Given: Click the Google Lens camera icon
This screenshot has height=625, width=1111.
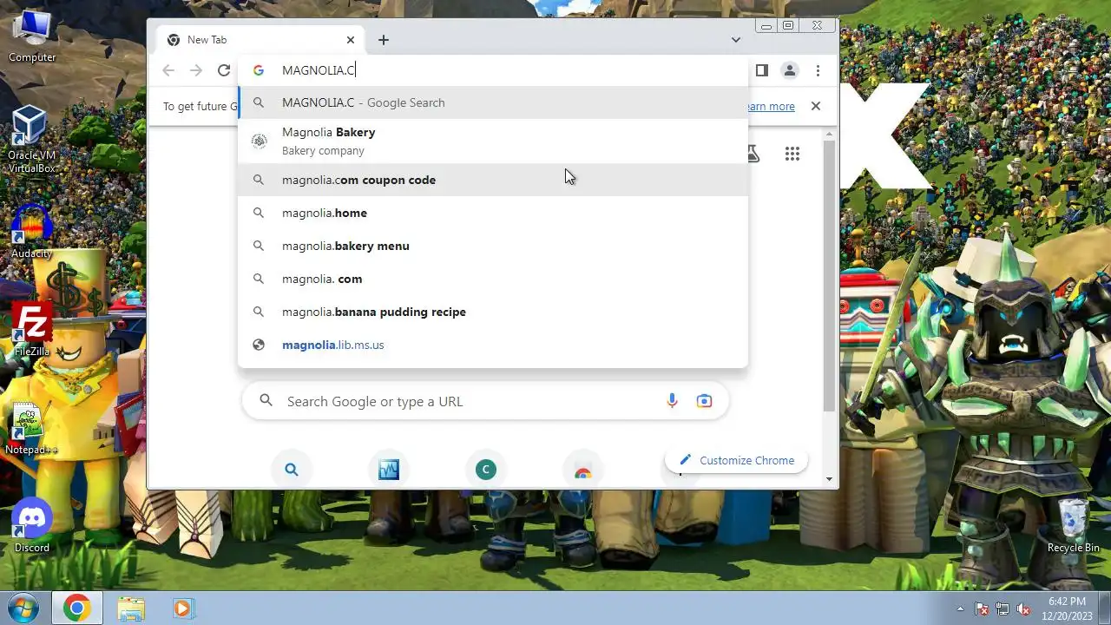Looking at the screenshot, I should tap(704, 401).
